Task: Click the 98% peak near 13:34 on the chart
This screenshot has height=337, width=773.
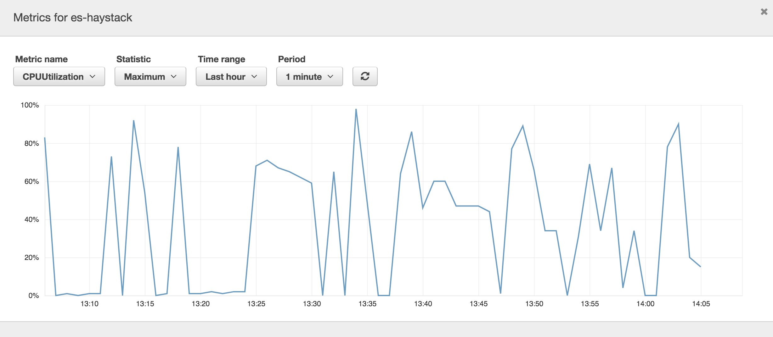Action: coord(356,109)
